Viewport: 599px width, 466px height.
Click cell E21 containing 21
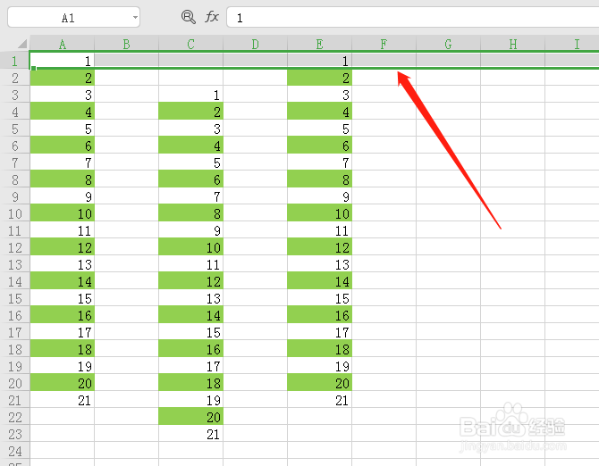coord(319,400)
